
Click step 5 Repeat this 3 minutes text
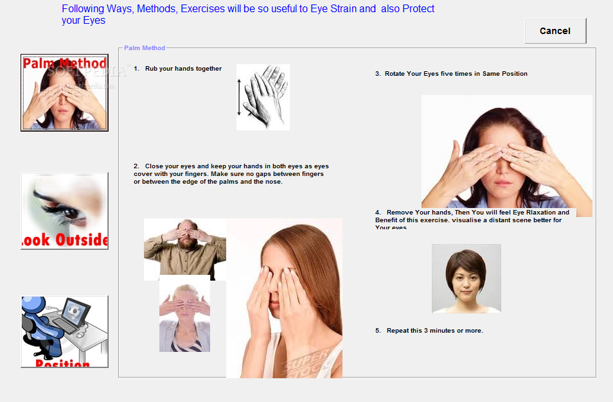pos(429,331)
